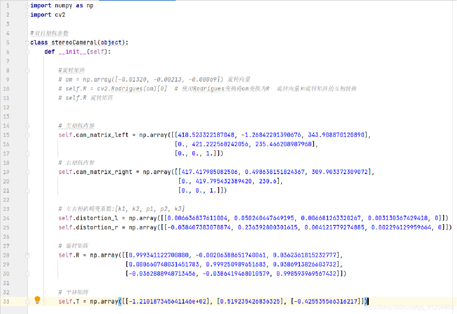Image resolution: width=457 pixels, height=314 pixels.
Task: Click self.distortion_l variable name
Action: [x=88, y=218]
